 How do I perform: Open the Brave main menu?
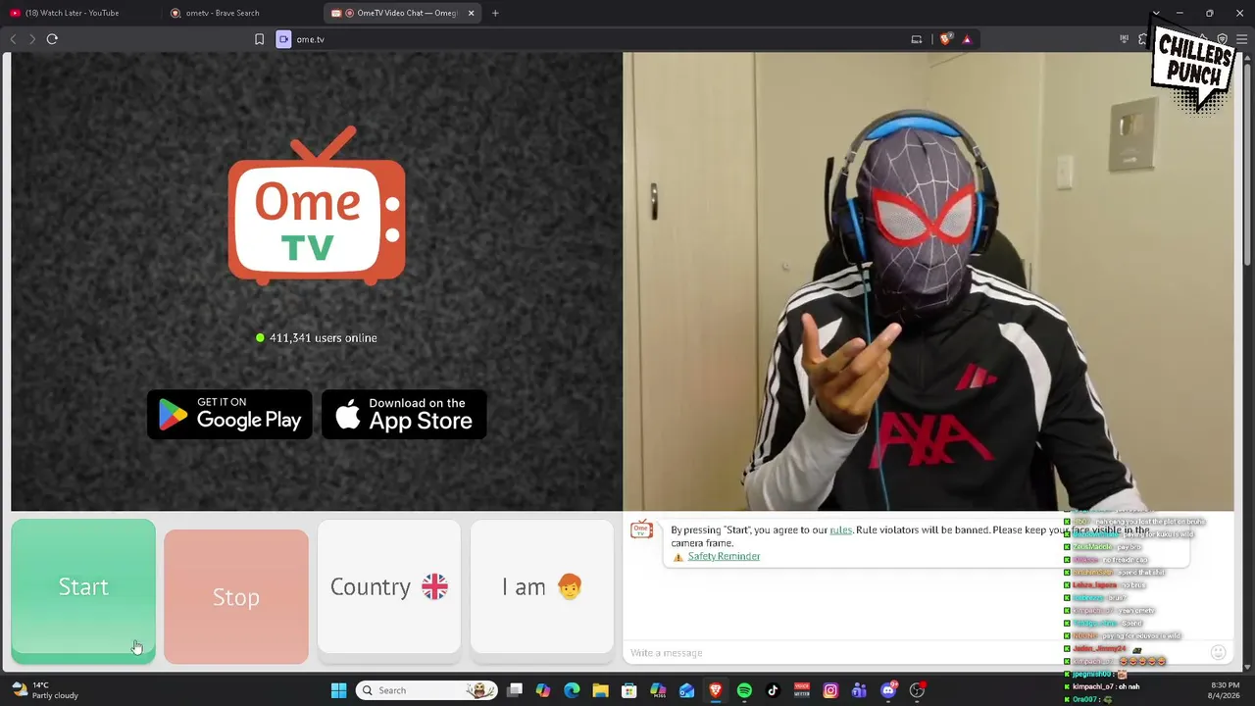pos(1242,39)
